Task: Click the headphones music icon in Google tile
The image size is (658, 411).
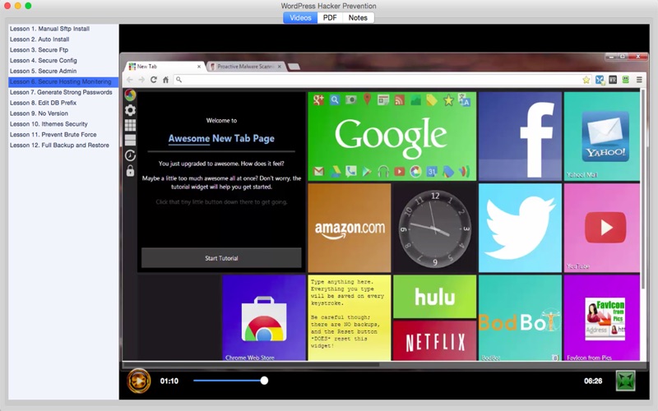Action: (383, 171)
